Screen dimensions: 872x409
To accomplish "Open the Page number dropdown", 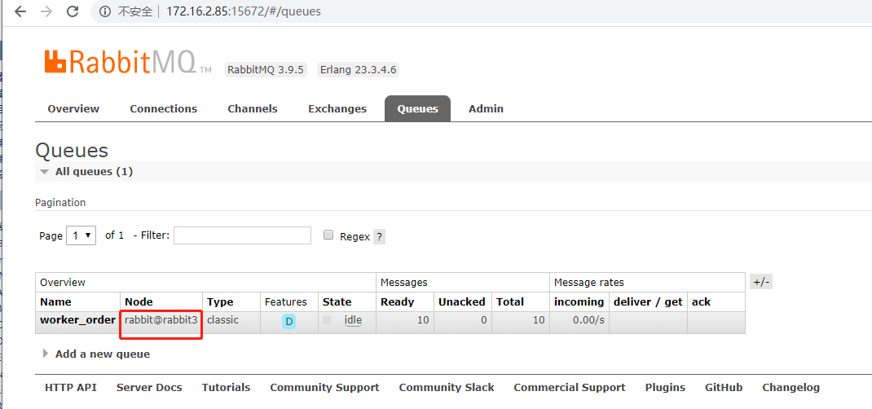I will coord(81,235).
